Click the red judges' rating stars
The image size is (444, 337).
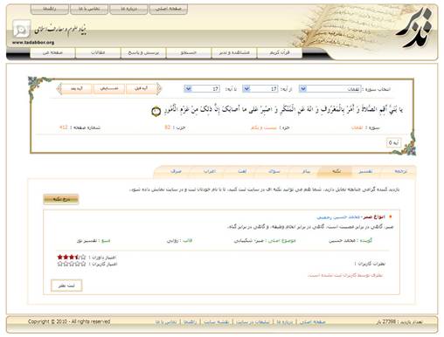(72, 258)
